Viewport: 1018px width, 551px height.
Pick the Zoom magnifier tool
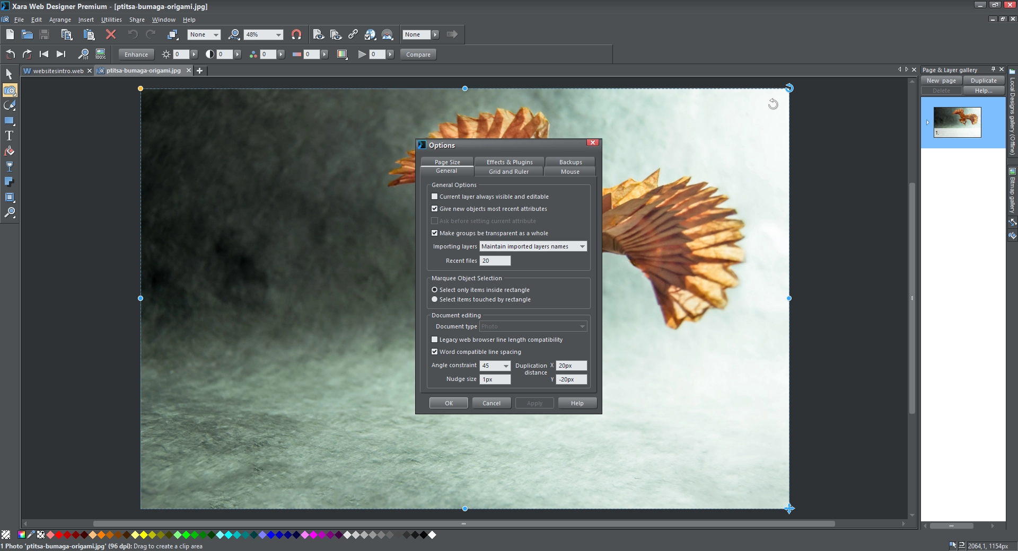tap(10, 213)
